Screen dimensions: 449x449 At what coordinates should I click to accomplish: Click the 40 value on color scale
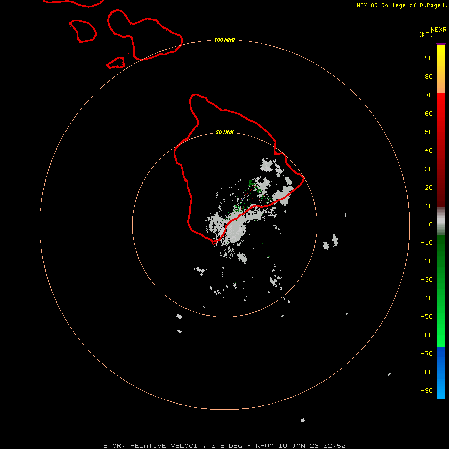(x=429, y=150)
